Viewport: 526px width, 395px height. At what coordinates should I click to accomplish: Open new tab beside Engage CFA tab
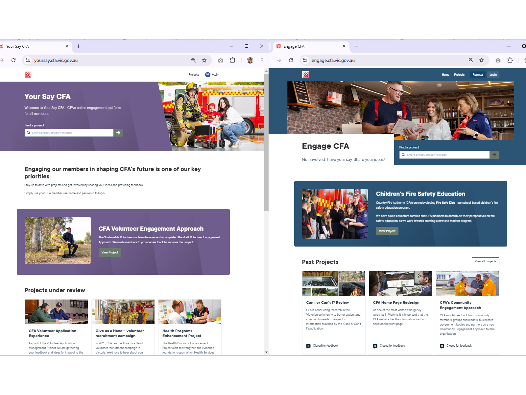pyautogui.click(x=356, y=46)
